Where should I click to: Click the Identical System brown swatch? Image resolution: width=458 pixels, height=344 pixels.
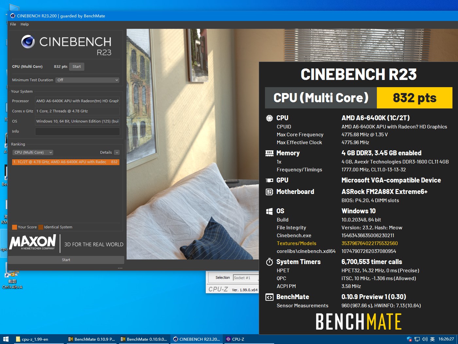click(41, 227)
